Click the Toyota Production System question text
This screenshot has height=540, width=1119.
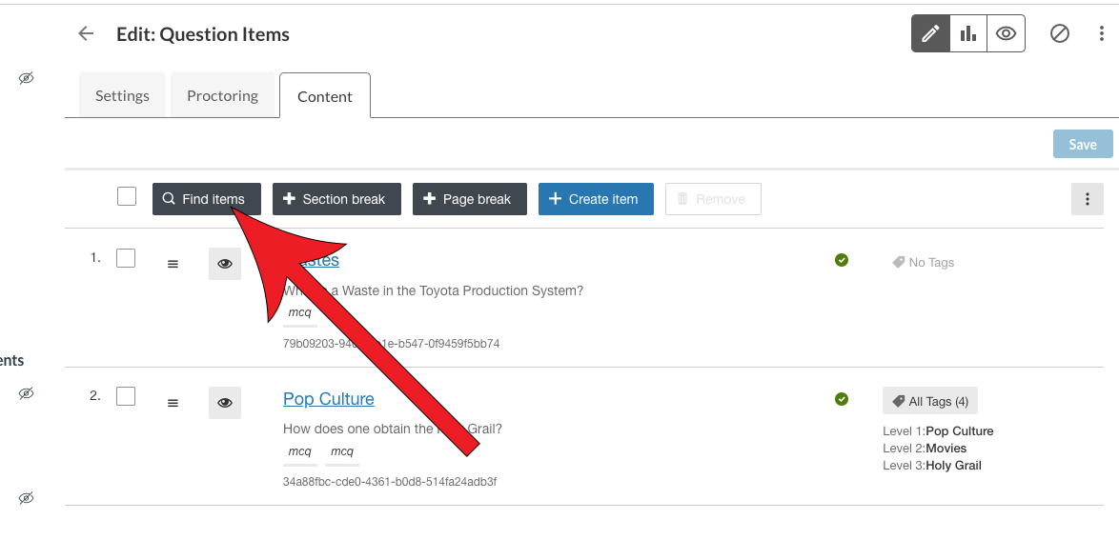433,291
